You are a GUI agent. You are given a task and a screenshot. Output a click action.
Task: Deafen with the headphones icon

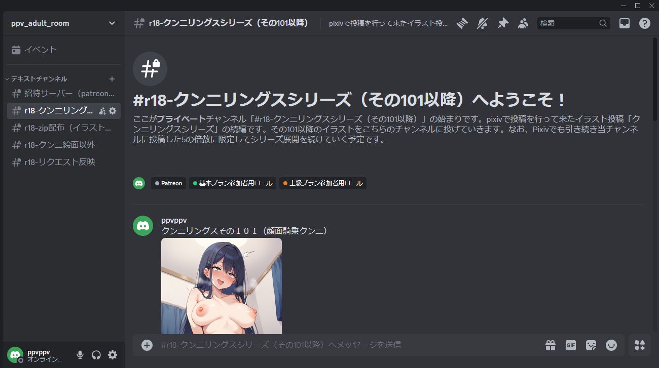pos(96,355)
